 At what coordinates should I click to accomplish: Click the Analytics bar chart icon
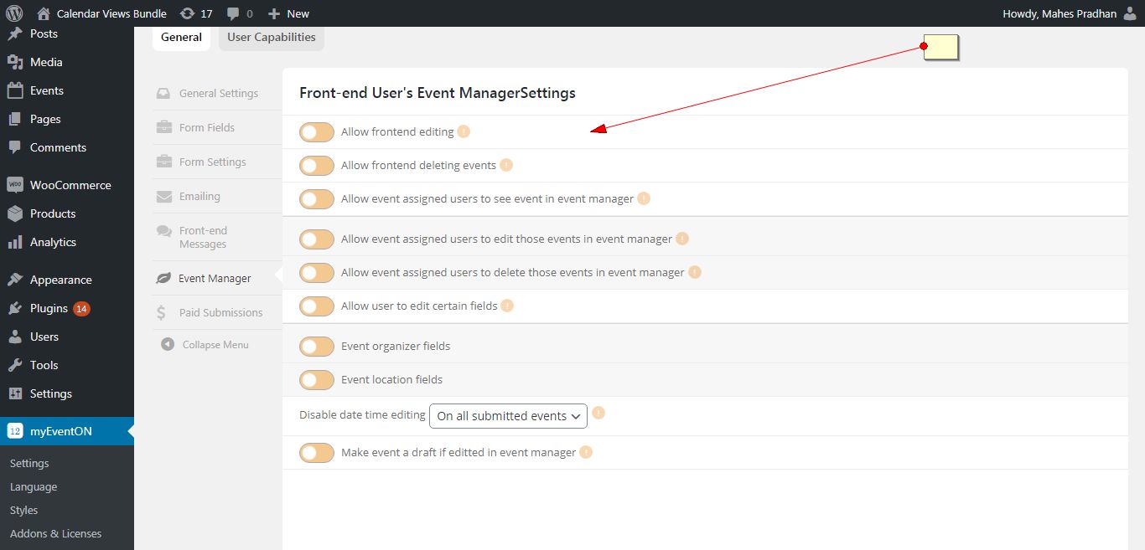15,242
